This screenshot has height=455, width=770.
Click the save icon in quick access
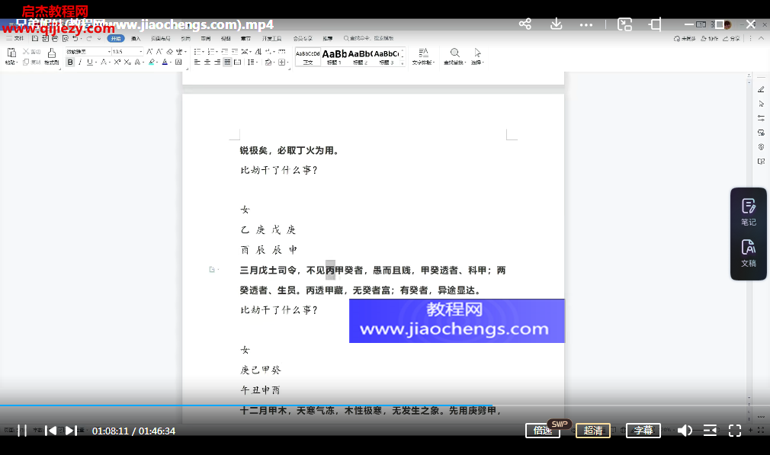35,38
